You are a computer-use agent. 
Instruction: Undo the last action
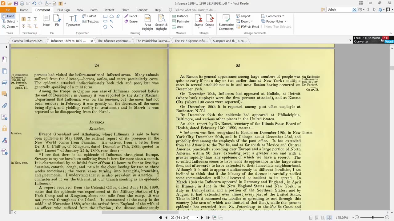[x=34, y=3]
